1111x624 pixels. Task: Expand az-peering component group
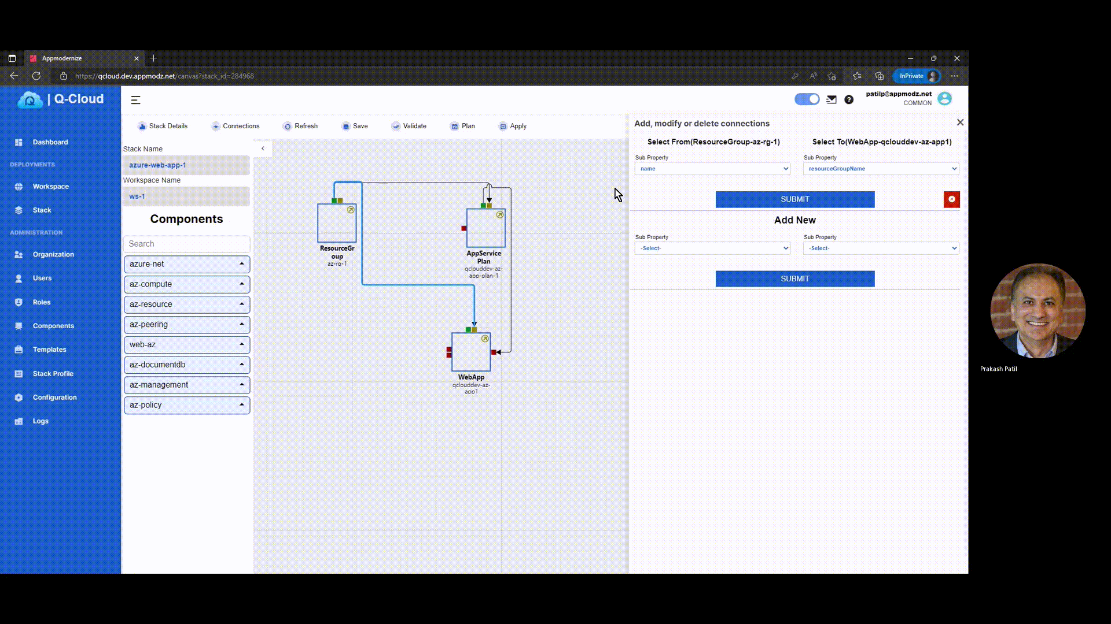click(x=187, y=325)
